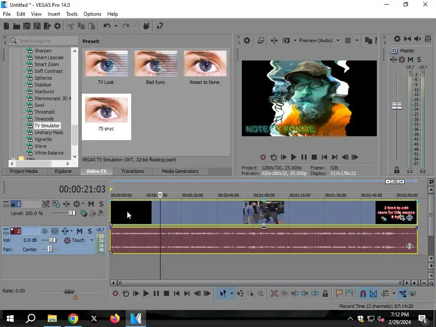Mute video track 1 with M button

(91, 204)
